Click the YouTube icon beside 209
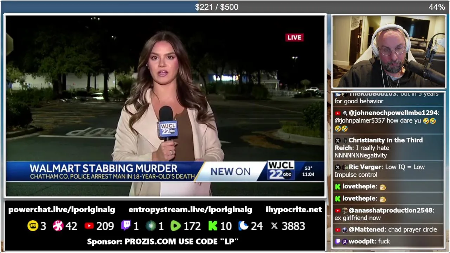The height and width of the screenshot is (253, 450). [x=89, y=226]
